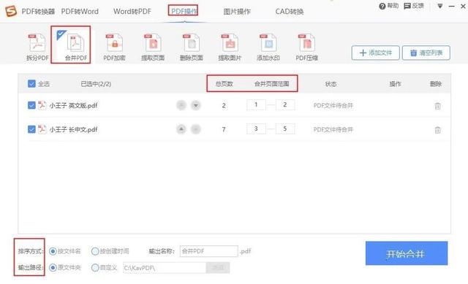Click the 清空列表 clear list button
The height and width of the screenshot is (284, 468).
point(426,53)
